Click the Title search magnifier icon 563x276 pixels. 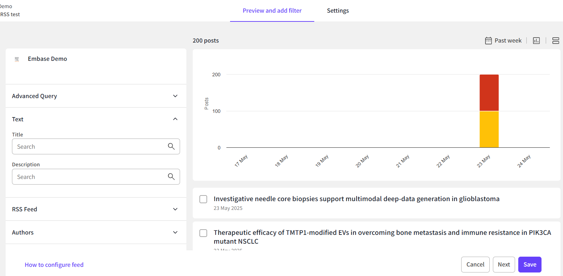point(171,147)
